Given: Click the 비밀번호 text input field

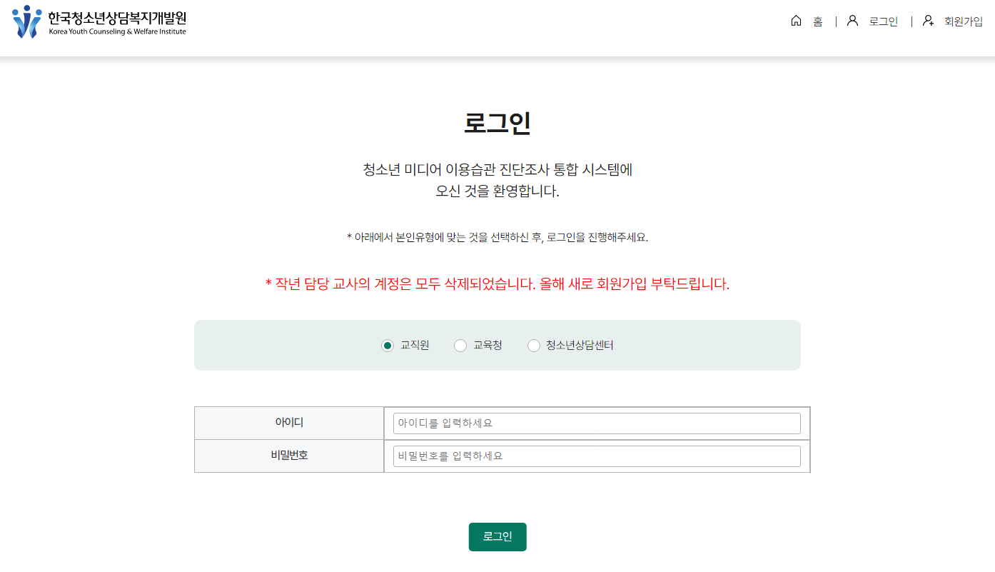Looking at the screenshot, I should [x=596, y=456].
